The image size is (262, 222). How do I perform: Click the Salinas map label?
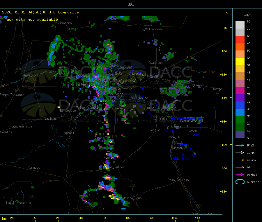(x=50, y=118)
